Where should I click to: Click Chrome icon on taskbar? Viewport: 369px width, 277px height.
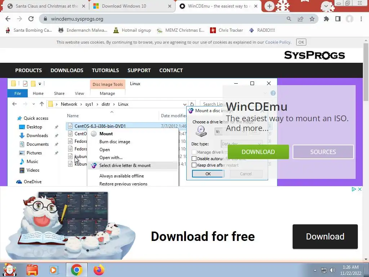tap(76, 270)
